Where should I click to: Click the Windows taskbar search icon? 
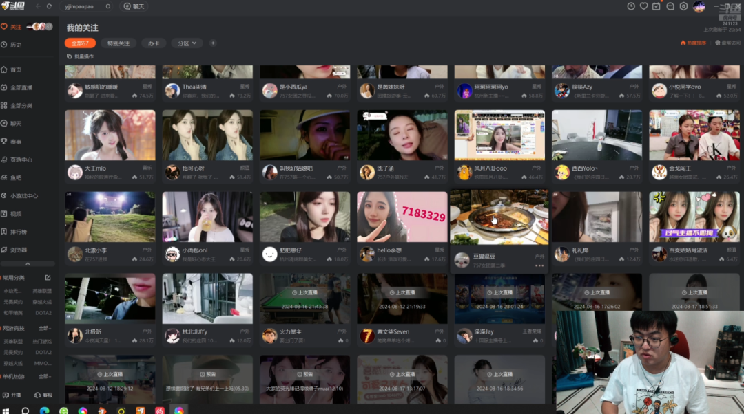point(25,411)
